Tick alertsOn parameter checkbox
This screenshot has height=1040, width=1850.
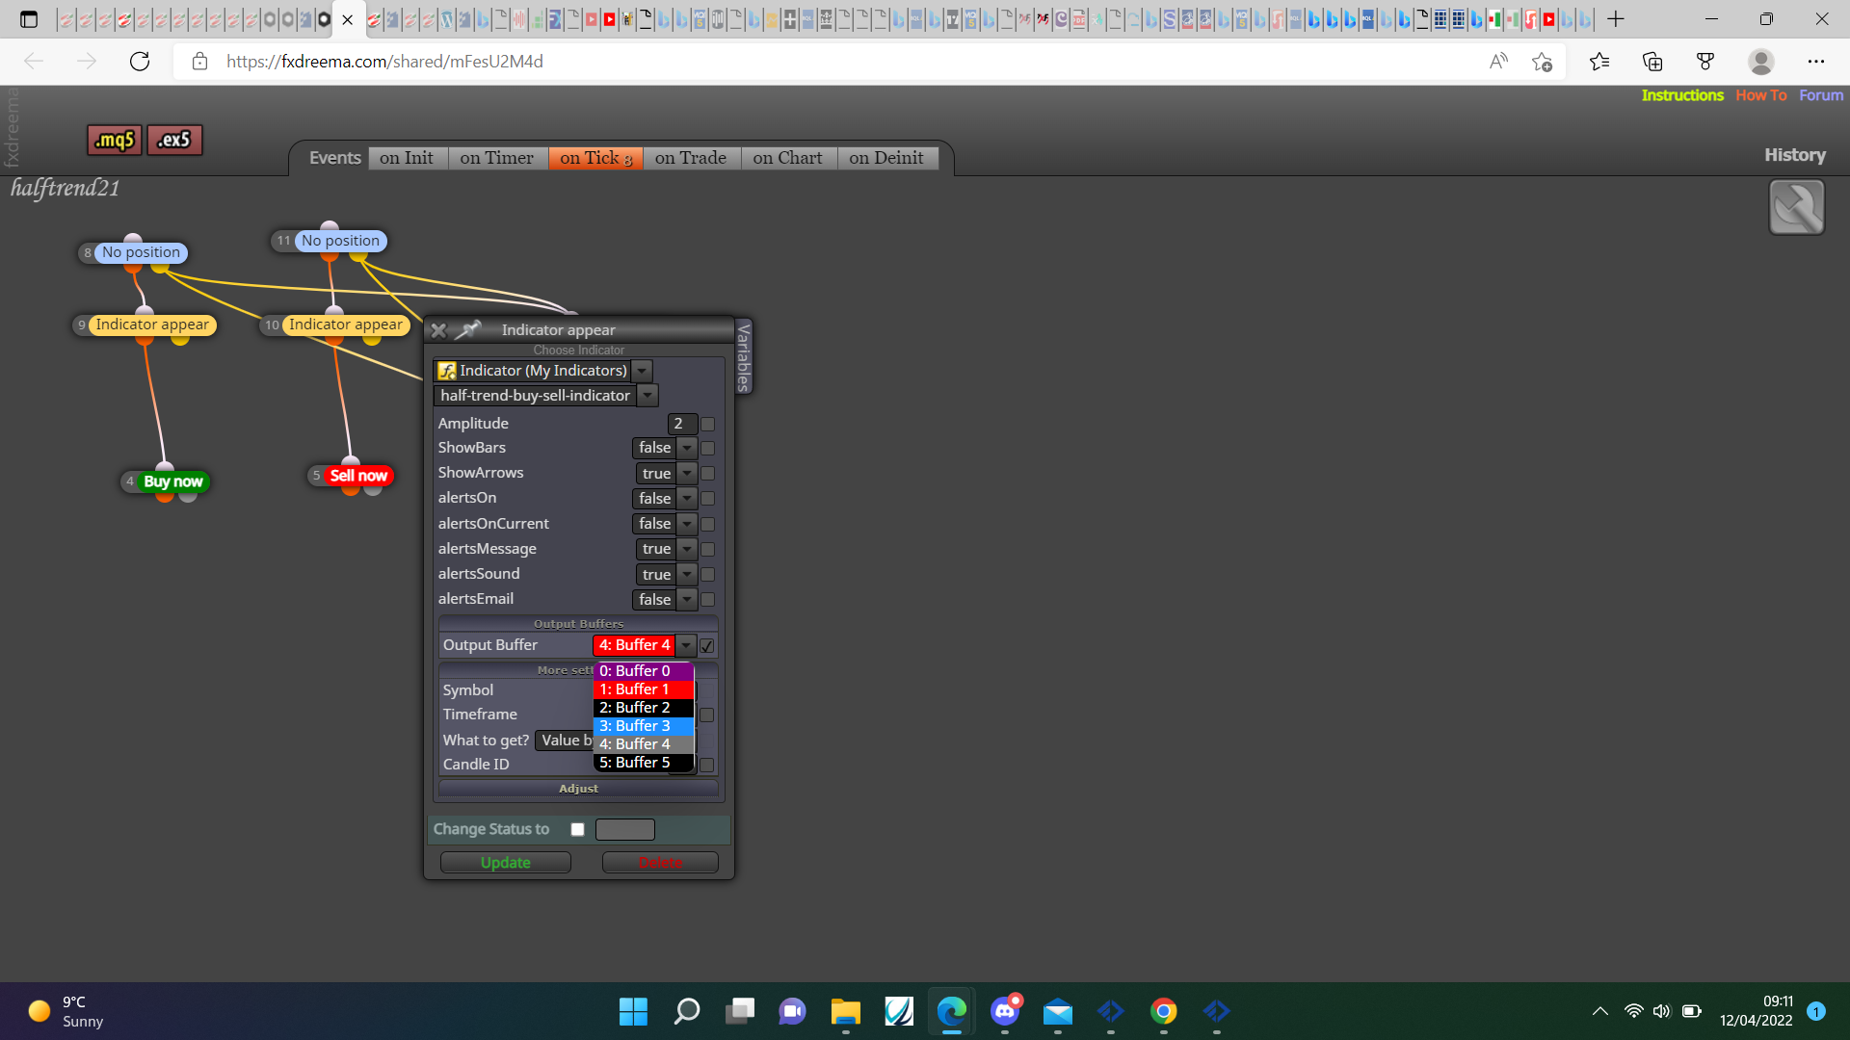[708, 498]
